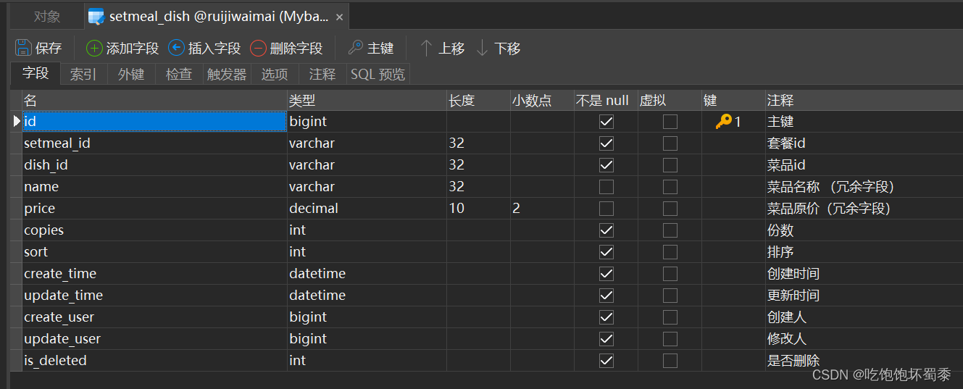Screen dimensions: 963x389
Task: Enable Not Null checkbox for name
Action: [x=606, y=187]
